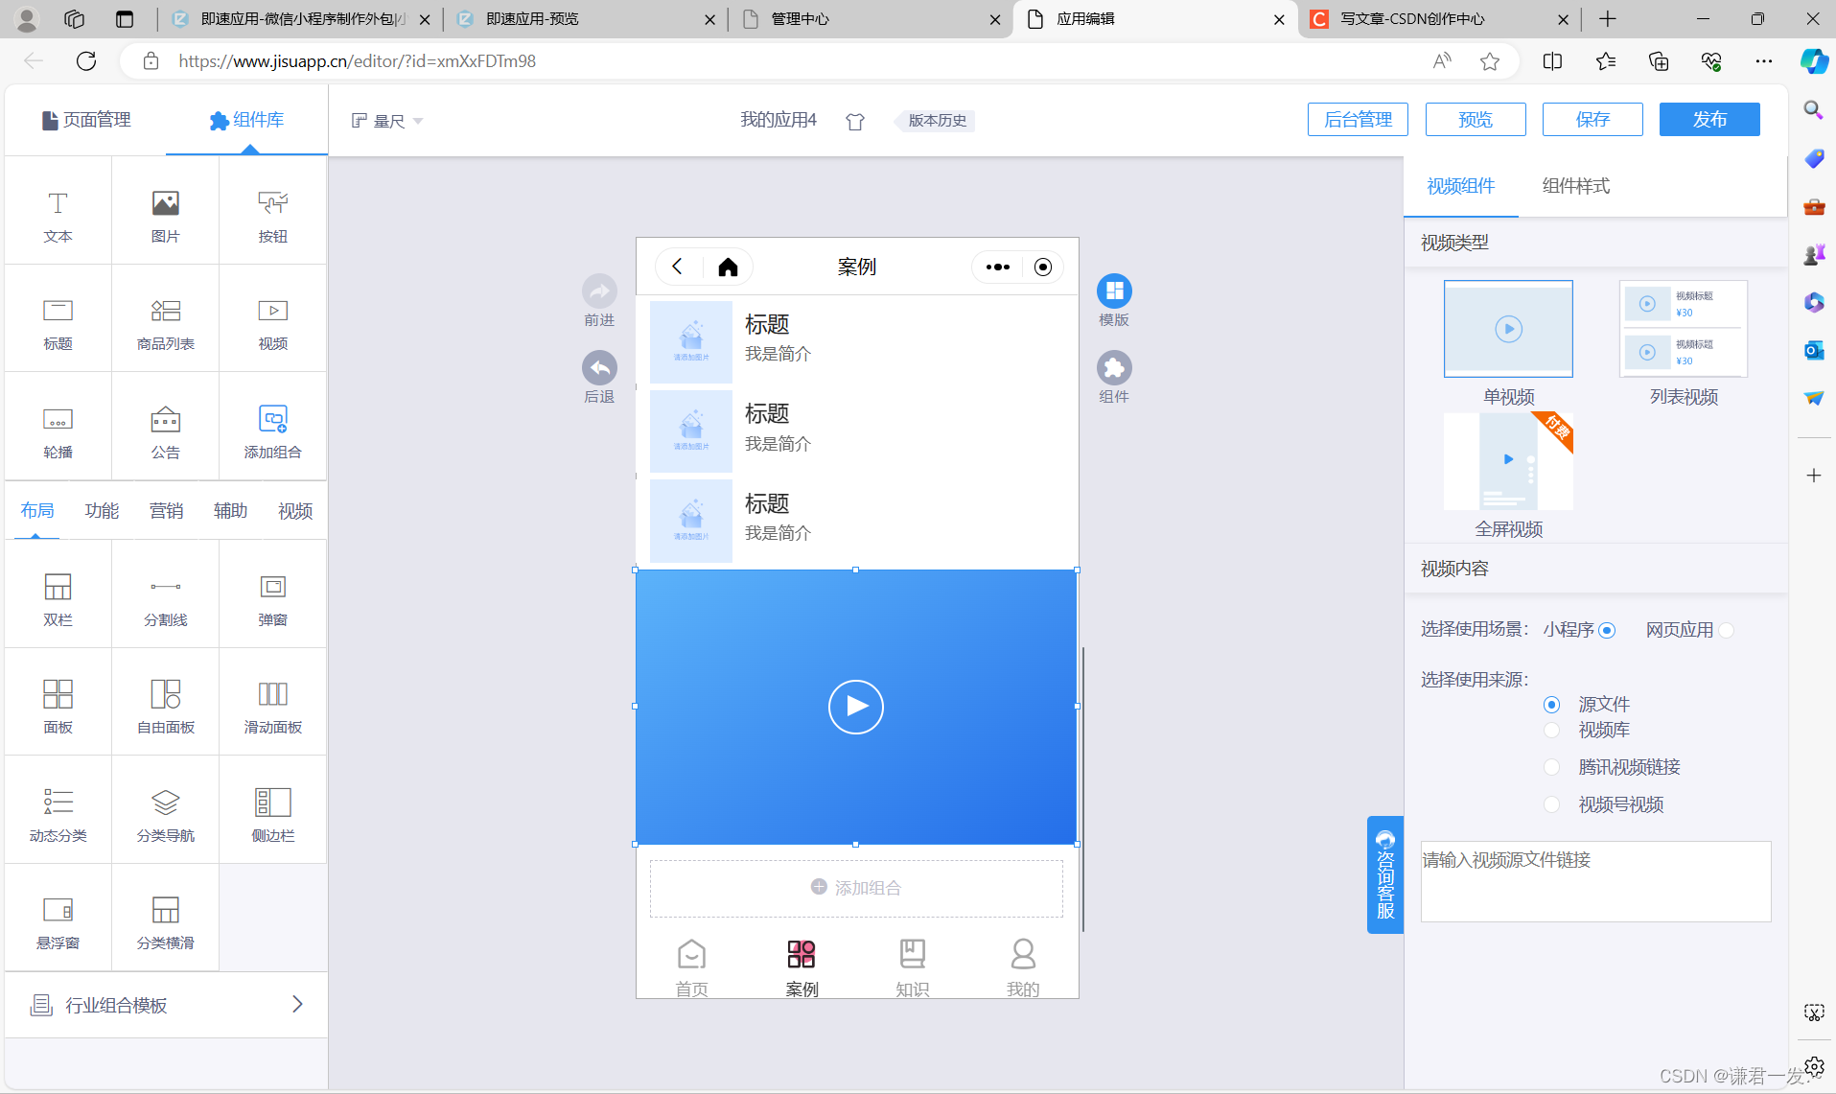The image size is (1836, 1094).
Task: Select the 轮播 carousel component
Action: click(x=58, y=431)
